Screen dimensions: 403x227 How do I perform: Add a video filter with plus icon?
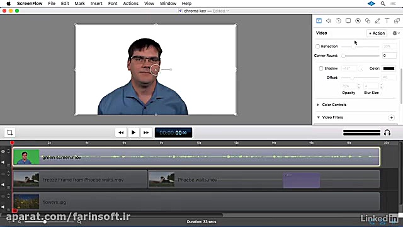point(391,118)
